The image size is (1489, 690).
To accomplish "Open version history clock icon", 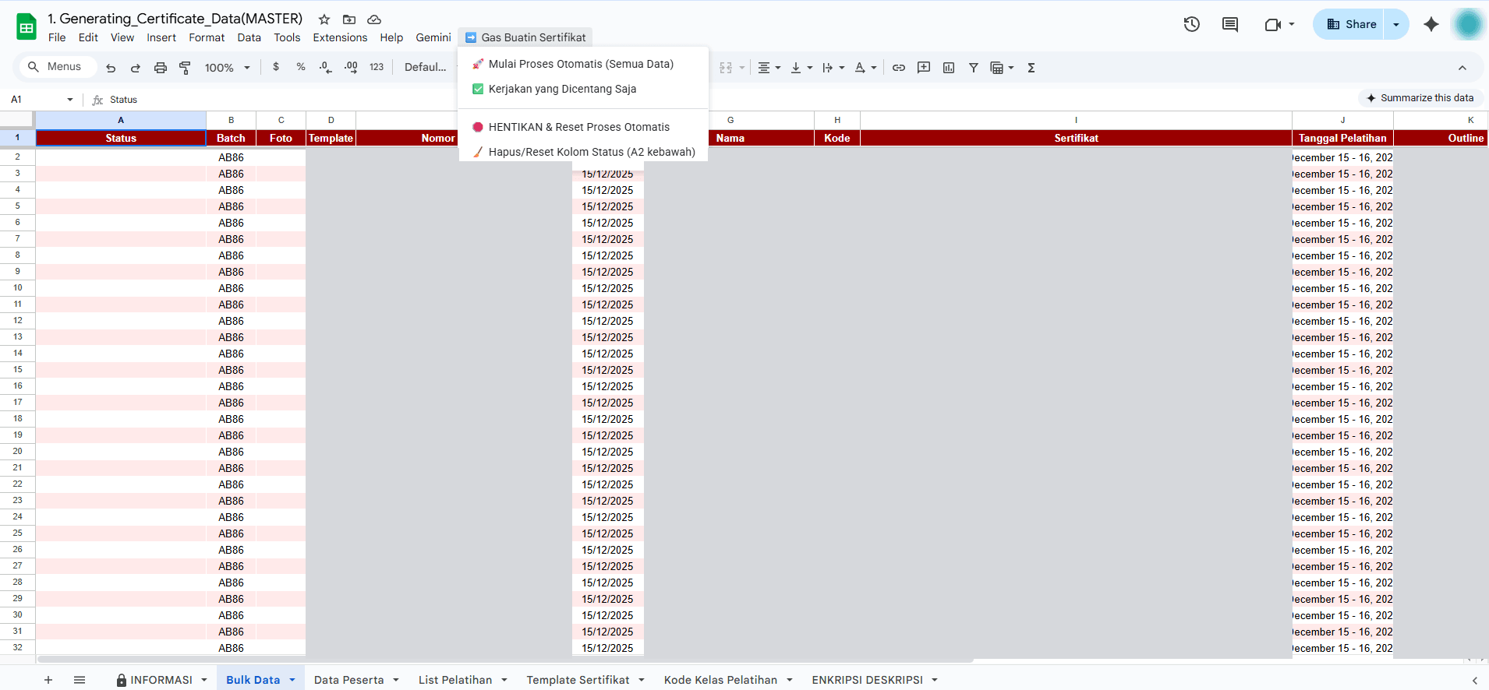I will coord(1192,24).
